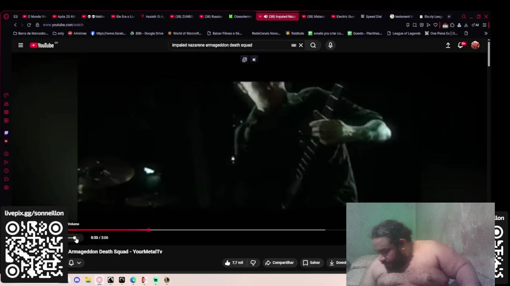This screenshot has height=286, width=510.
Task: Open the browser downloads icon
Action: pyautogui.click(x=466, y=25)
